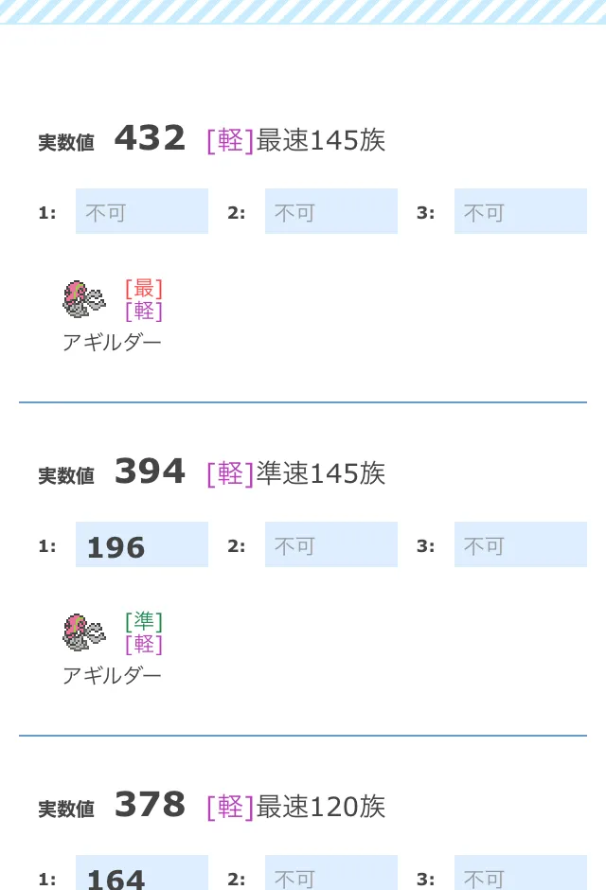This screenshot has width=606, height=890.
Task: Click the [軽] label before 最速145族
Action: coord(230,140)
